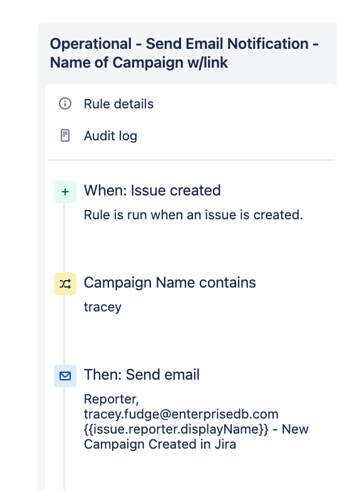Click the Audit log document icon
The image size is (337, 490).
[x=65, y=135]
